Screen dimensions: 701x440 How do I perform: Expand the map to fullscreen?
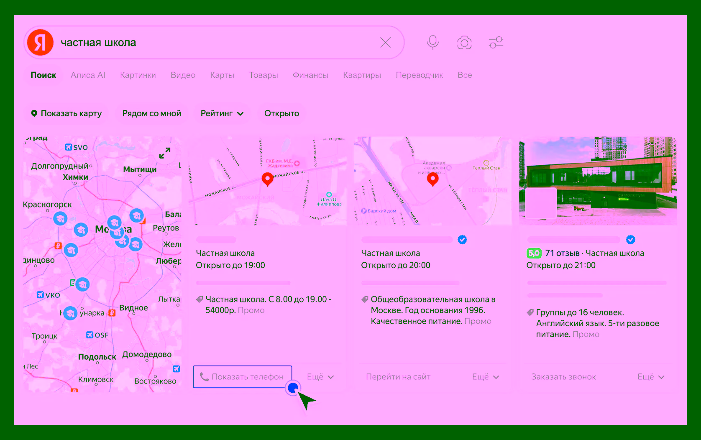(x=165, y=153)
